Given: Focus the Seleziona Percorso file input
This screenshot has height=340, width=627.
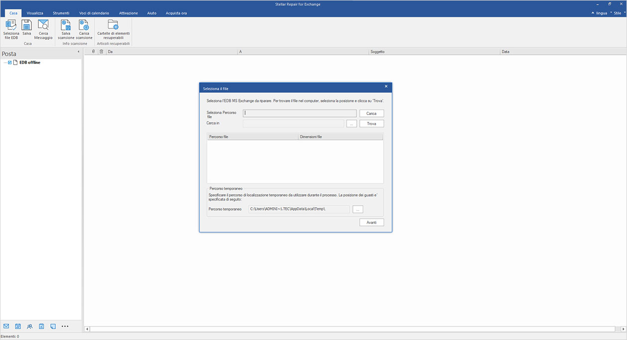Looking at the screenshot, I should [x=300, y=113].
